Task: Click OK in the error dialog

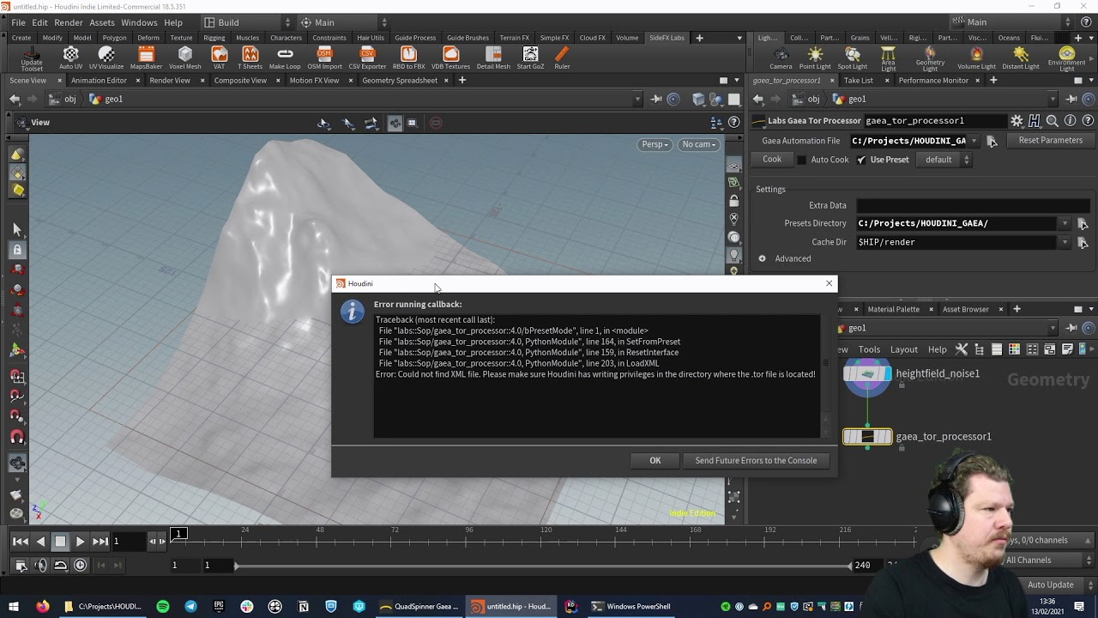Action: pyautogui.click(x=655, y=461)
